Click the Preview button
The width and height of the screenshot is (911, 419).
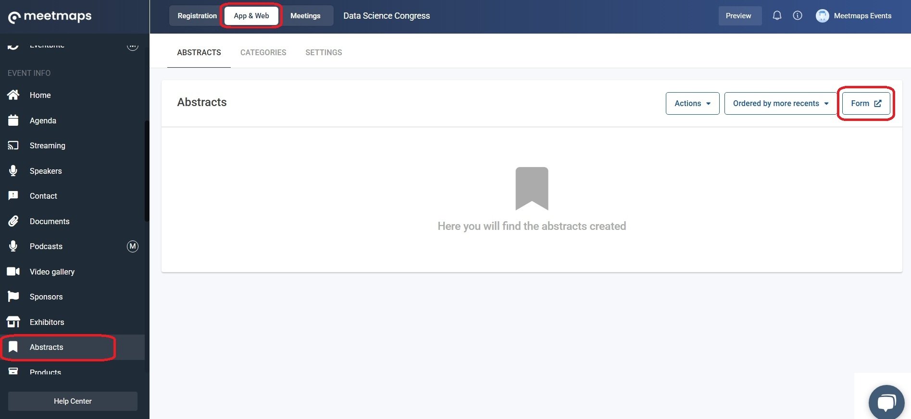pos(738,16)
